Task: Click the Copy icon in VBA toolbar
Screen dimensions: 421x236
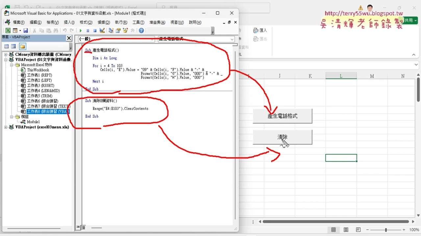Action: point(41,30)
